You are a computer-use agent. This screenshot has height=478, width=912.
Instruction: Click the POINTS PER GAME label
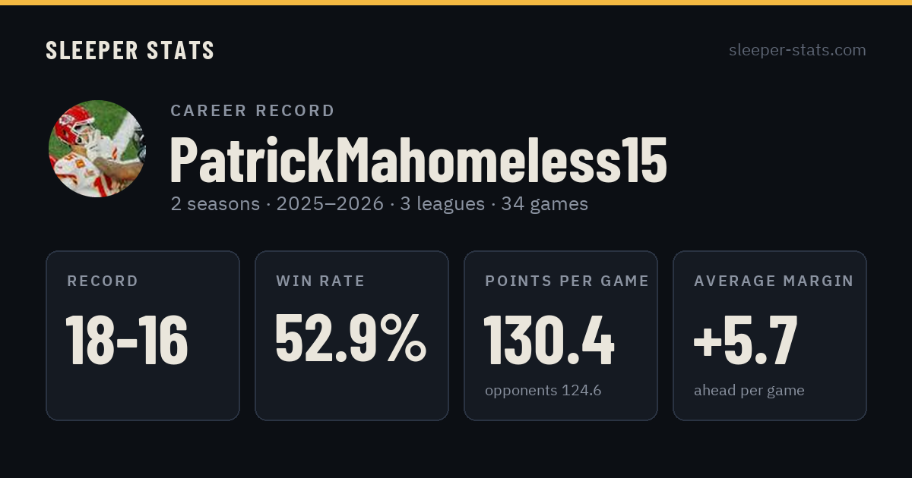(567, 281)
